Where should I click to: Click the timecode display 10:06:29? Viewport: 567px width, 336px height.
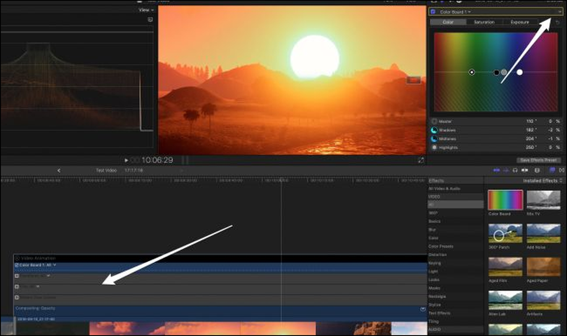point(157,160)
